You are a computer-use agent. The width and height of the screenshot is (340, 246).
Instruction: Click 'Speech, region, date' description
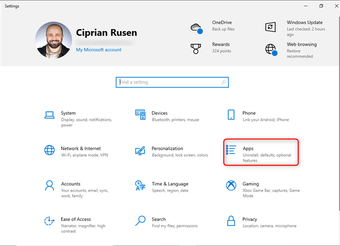pyautogui.click(x=170, y=191)
